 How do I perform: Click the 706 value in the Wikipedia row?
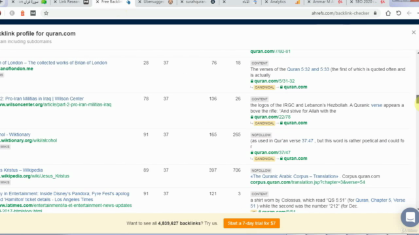click(236, 170)
